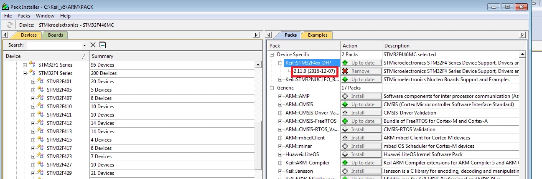
Task: Expand the STM32F407 device group
Action: 33,98
